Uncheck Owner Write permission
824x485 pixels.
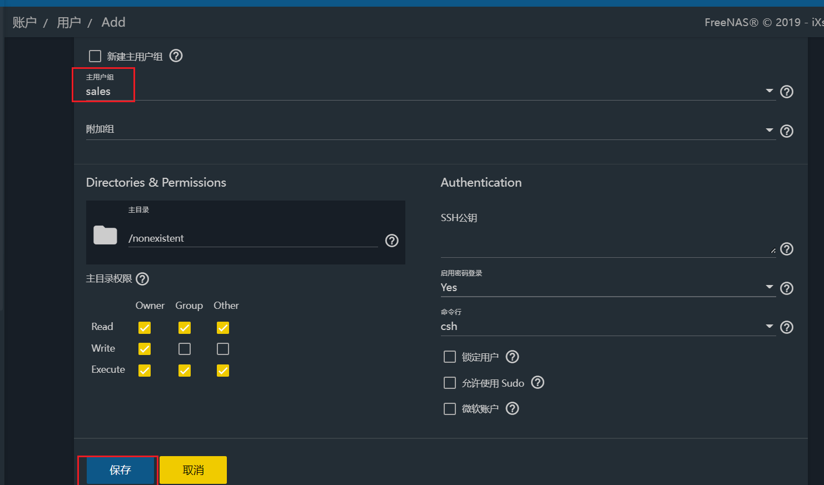pyautogui.click(x=145, y=349)
